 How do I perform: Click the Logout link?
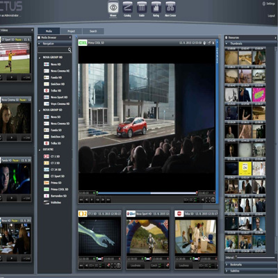[x=271, y=16]
